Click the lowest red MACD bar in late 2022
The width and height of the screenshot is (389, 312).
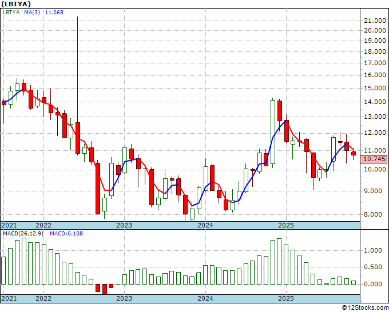click(105, 289)
